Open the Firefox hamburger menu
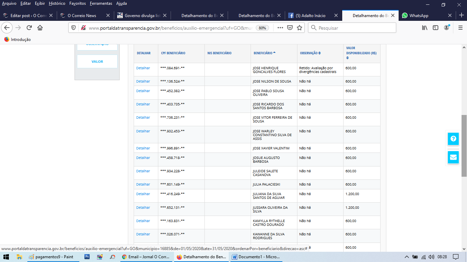 (460, 28)
